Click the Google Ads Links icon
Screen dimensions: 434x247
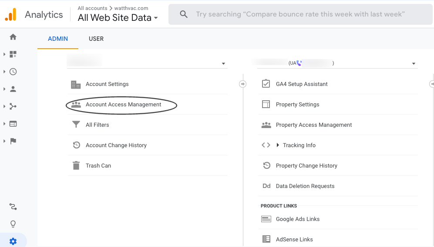point(266,219)
